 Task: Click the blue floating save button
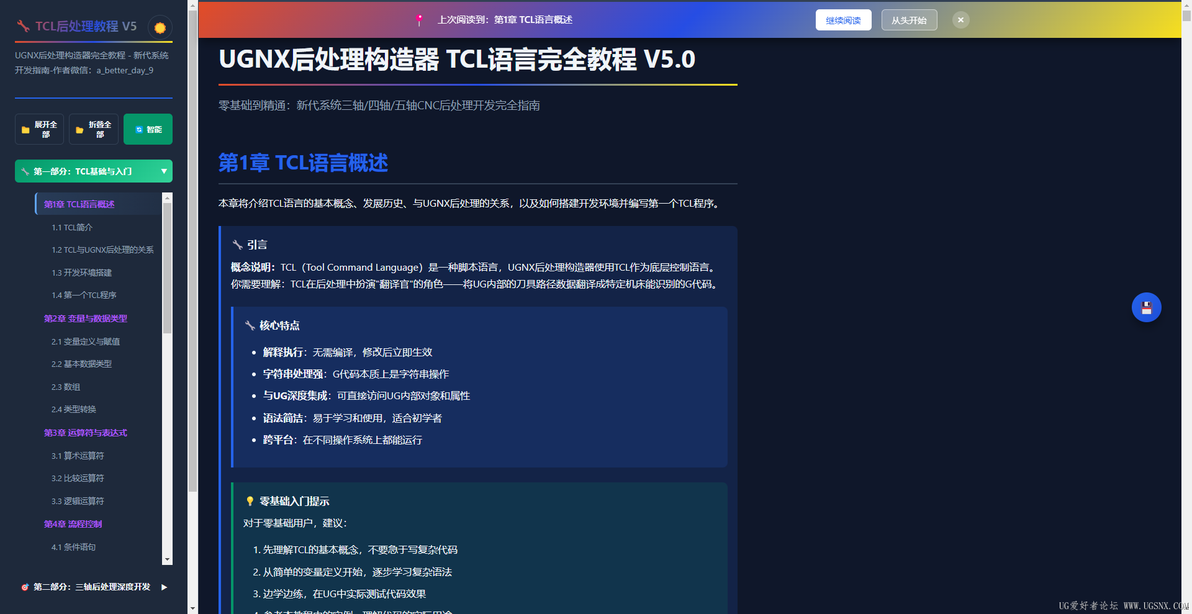click(1146, 307)
